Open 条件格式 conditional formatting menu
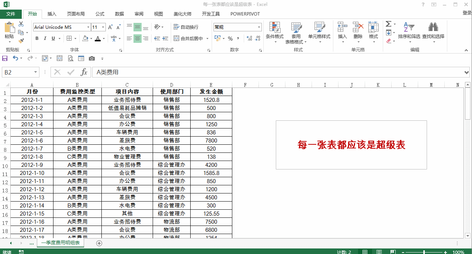Viewport: 472px width, 254px height. 275,32
